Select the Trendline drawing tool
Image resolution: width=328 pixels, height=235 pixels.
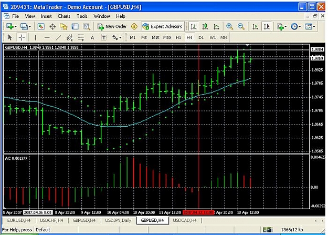58,37
